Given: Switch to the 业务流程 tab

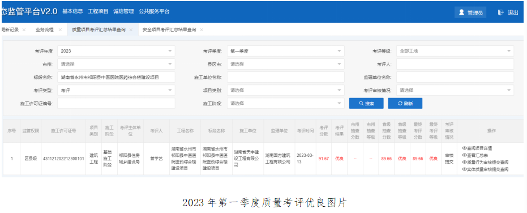Looking at the screenshot, I should pyautogui.click(x=45, y=29).
